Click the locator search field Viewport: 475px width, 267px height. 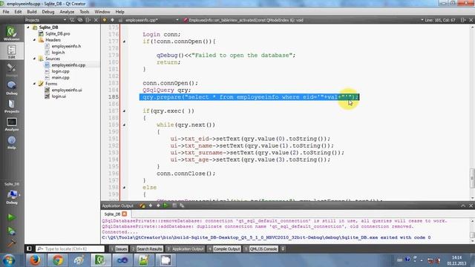pyautogui.click(x=70, y=249)
